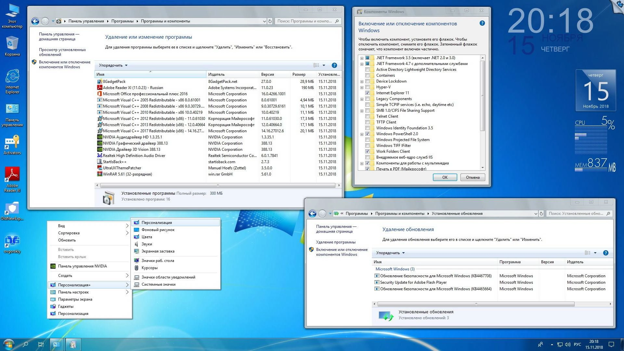Select Фоновый рисунок from submenu
The width and height of the screenshot is (624, 351).
click(x=176, y=230)
